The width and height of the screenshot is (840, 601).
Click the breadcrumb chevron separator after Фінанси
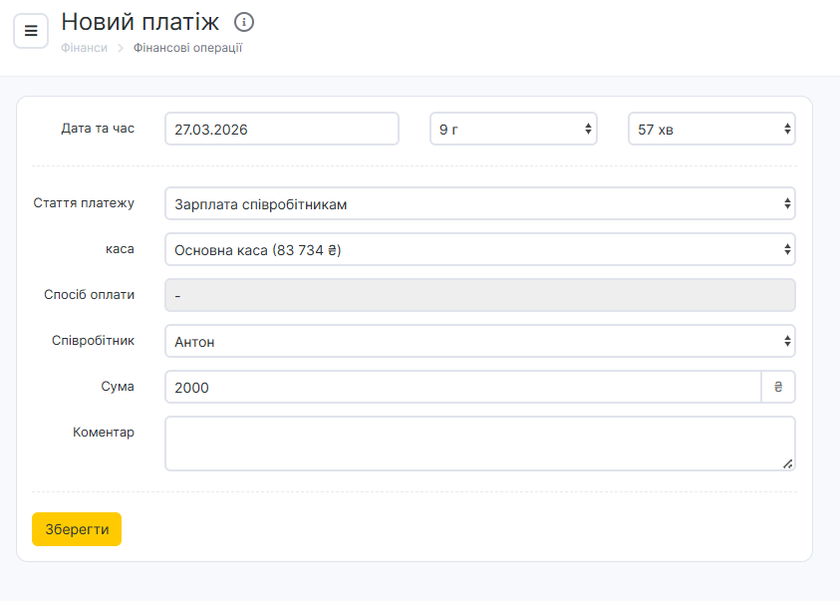point(121,48)
